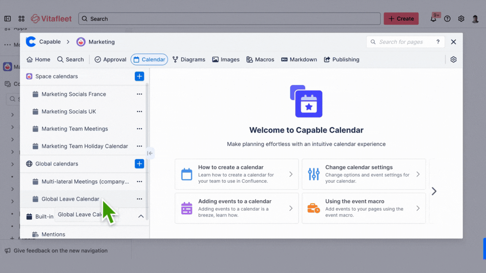Open the Markdown tool
The height and width of the screenshot is (273, 486).
pos(299,59)
